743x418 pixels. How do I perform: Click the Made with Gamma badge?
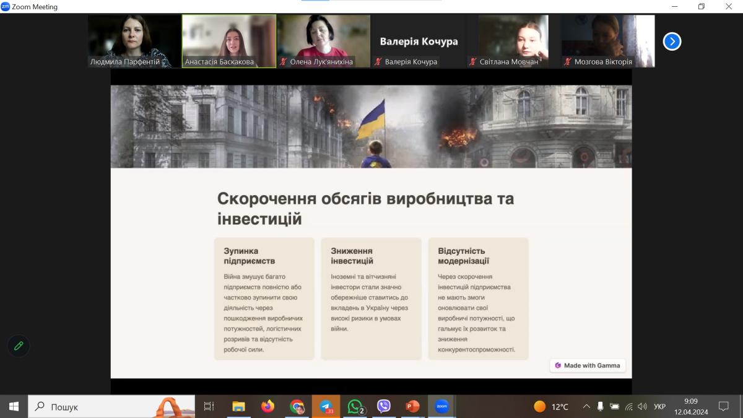588,365
